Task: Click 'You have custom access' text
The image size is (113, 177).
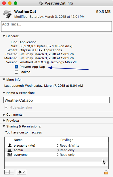Action: [23, 132]
